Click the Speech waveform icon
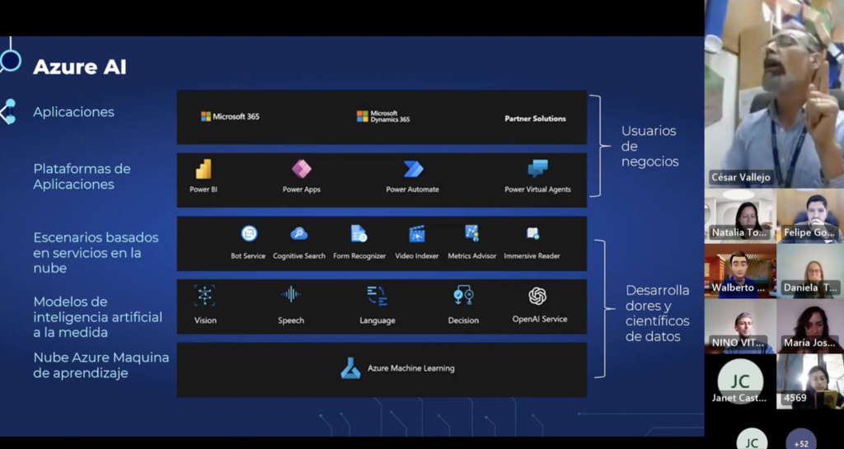Viewport: 844px width, 449px height. click(x=291, y=294)
